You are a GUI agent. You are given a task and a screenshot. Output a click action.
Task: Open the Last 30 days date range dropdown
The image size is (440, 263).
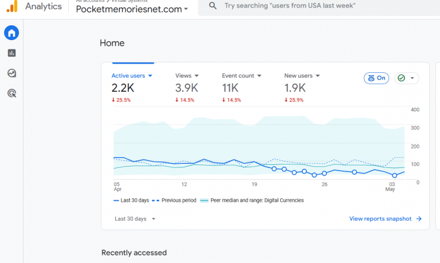(x=135, y=219)
